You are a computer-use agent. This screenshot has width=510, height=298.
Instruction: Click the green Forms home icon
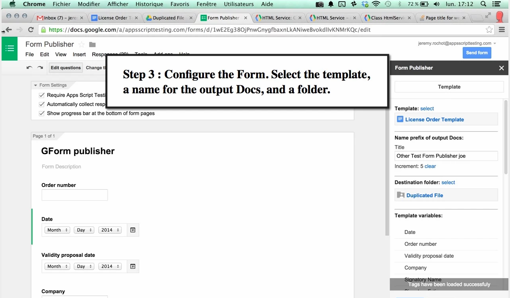point(10,49)
